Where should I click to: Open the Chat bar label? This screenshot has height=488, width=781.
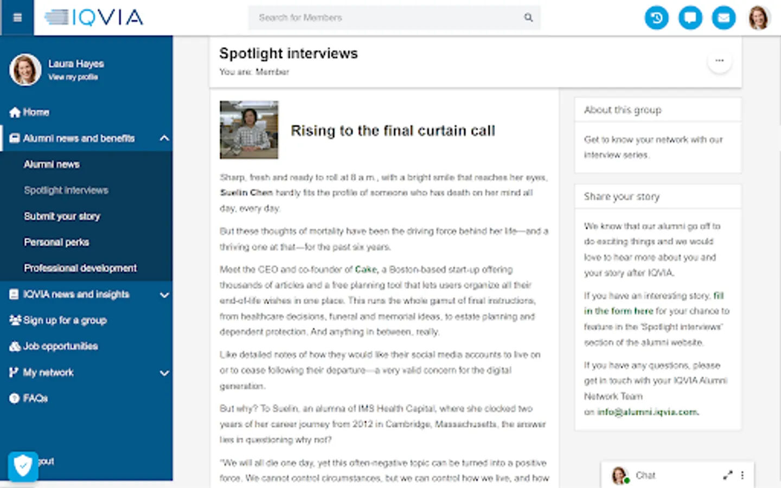tap(645, 476)
